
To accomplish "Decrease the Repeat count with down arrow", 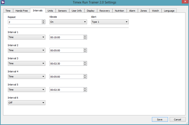I will click(x=43, y=23).
